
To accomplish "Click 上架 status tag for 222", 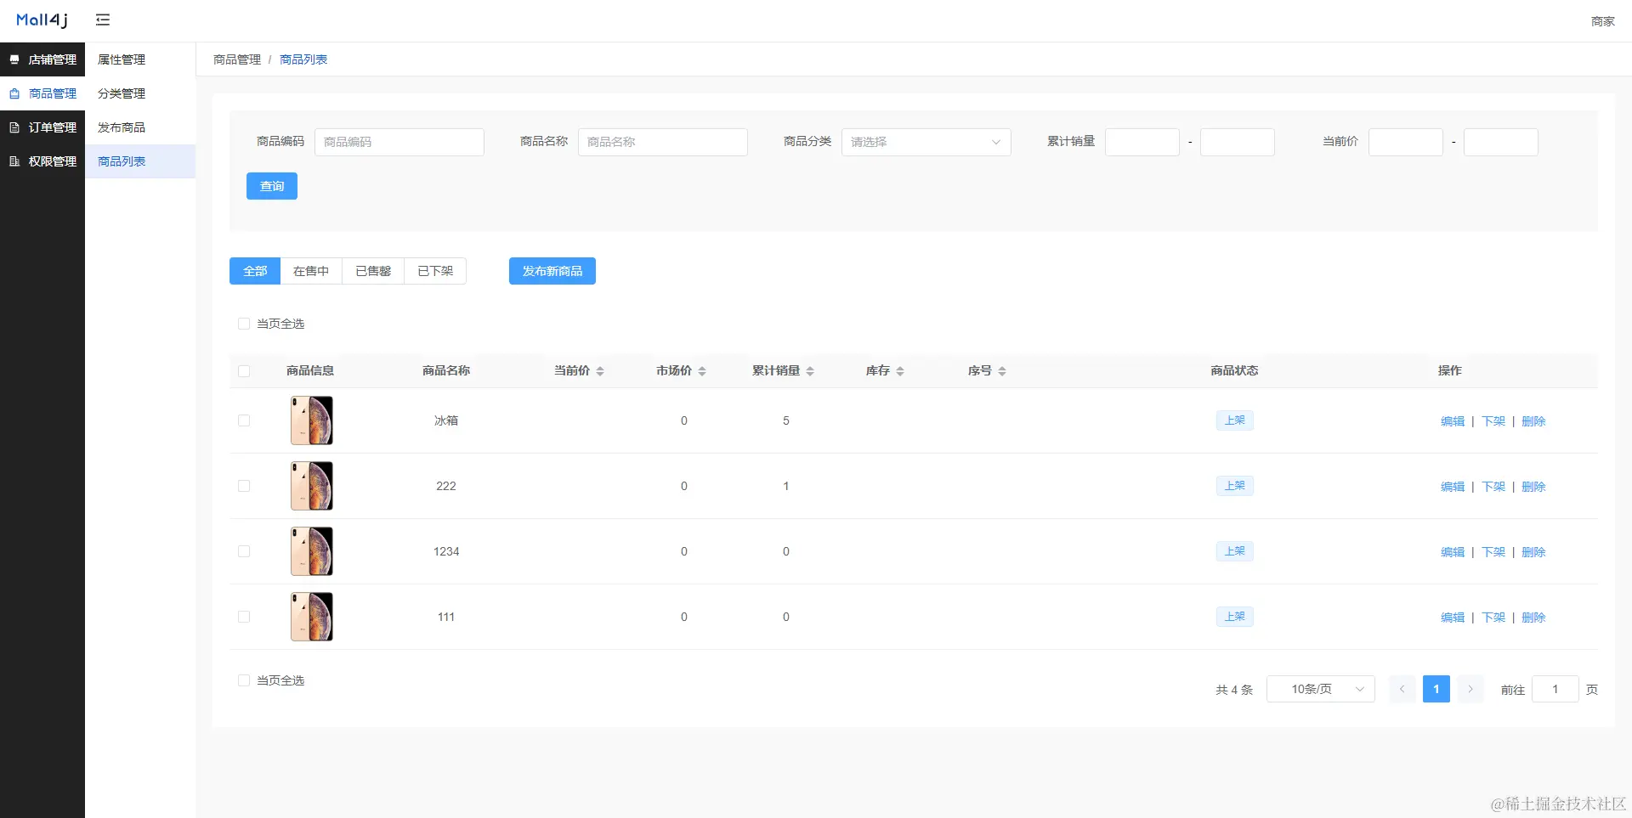I will click(1234, 486).
